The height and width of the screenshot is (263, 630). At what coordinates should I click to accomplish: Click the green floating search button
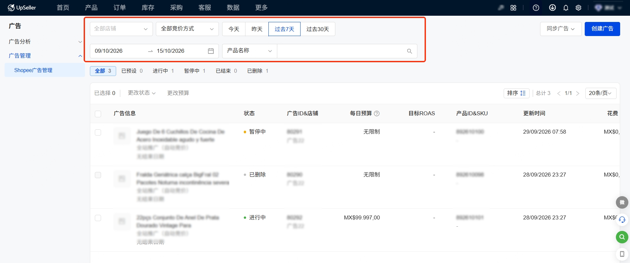[x=622, y=237]
